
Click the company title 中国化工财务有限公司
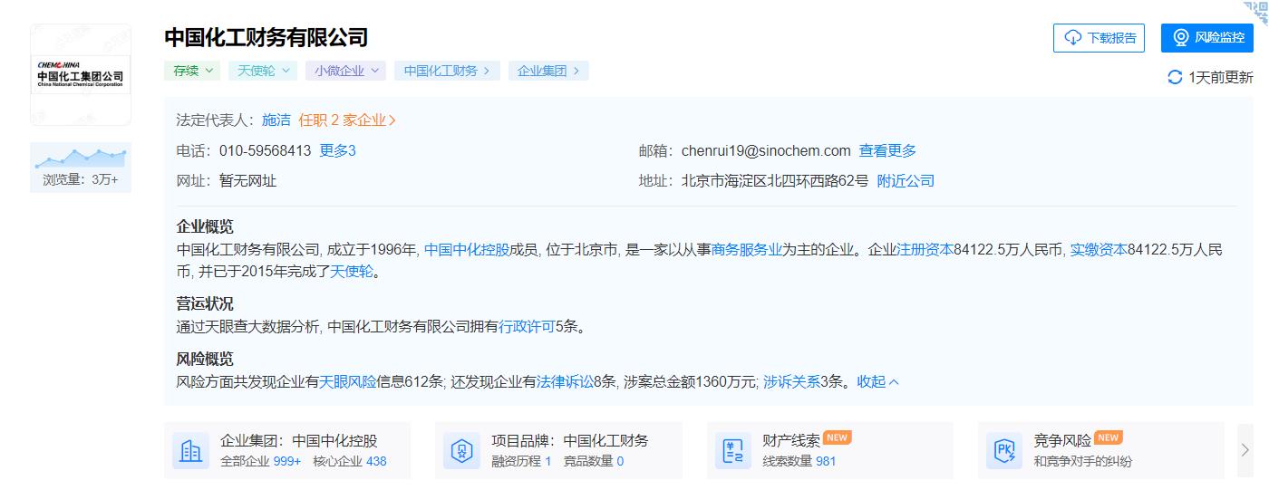[x=266, y=38]
